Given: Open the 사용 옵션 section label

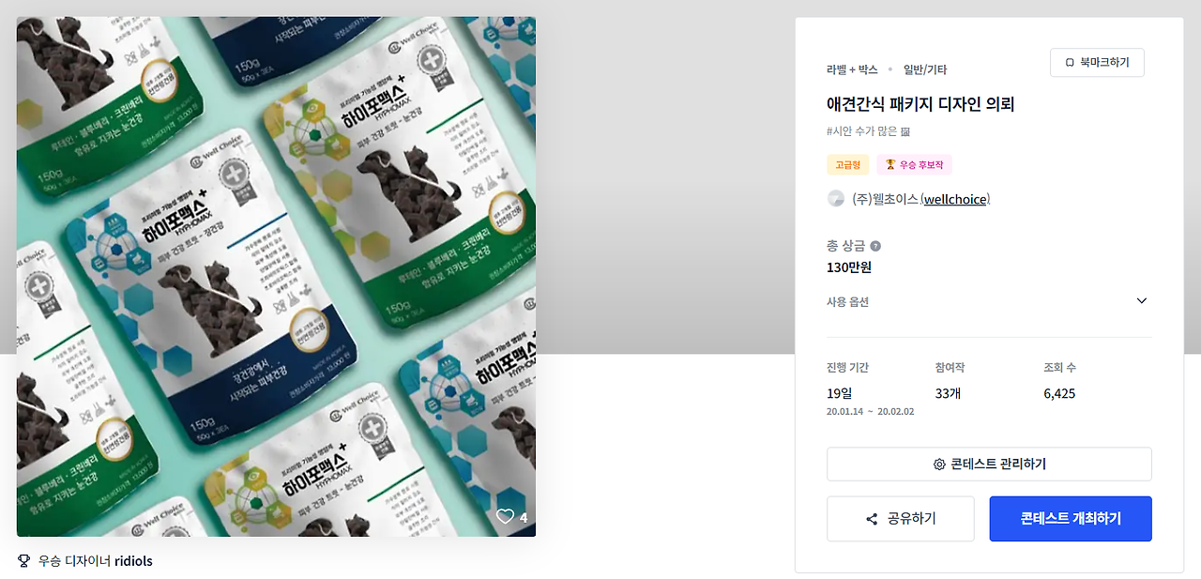Looking at the screenshot, I should (847, 302).
